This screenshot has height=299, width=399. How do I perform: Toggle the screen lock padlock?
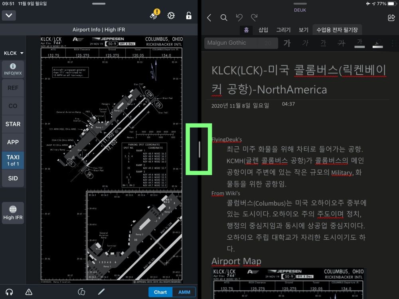click(x=189, y=16)
